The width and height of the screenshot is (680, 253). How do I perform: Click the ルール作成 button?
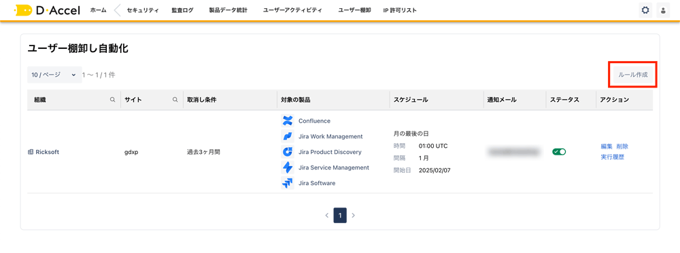pyautogui.click(x=632, y=75)
